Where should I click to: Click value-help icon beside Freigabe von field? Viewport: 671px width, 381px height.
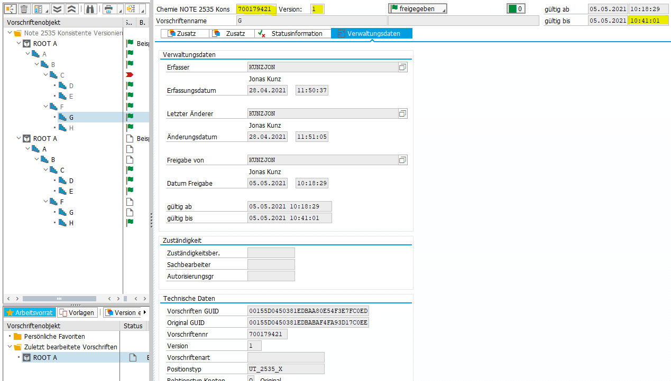pyautogui.click(x=402, y=160)
